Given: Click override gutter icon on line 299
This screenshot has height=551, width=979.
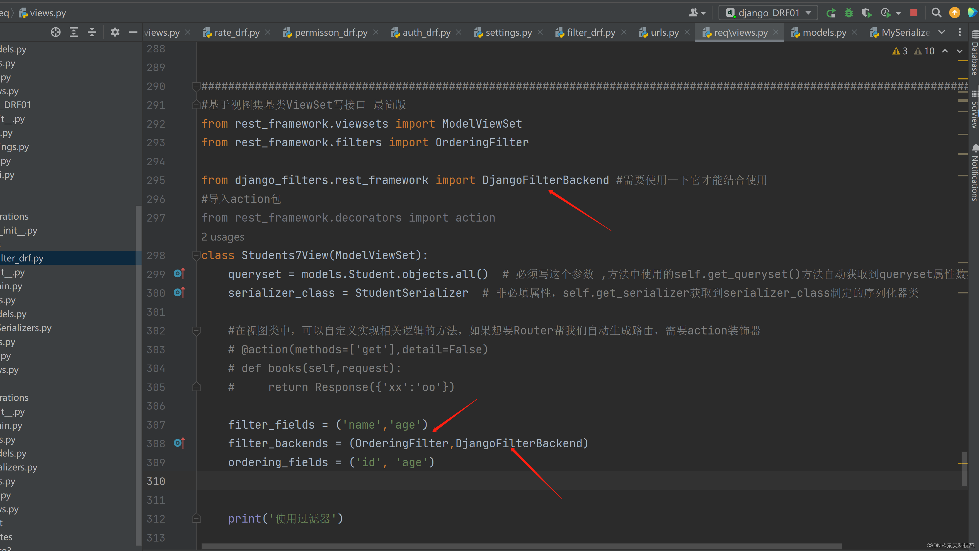Looking at the screenshot, I should tap(180, 274).
